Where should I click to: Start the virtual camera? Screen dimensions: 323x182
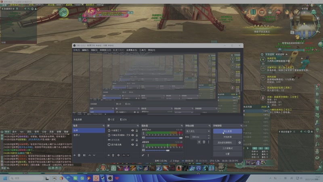pyautogui.click(x=225, y=143)
